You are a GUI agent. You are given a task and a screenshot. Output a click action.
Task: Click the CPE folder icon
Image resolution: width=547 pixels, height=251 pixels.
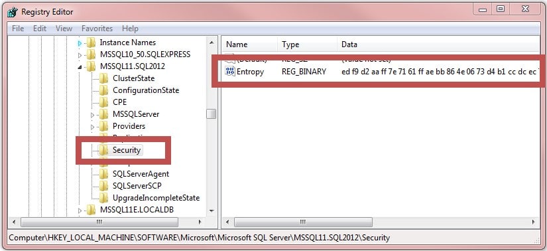pos(103,102)
